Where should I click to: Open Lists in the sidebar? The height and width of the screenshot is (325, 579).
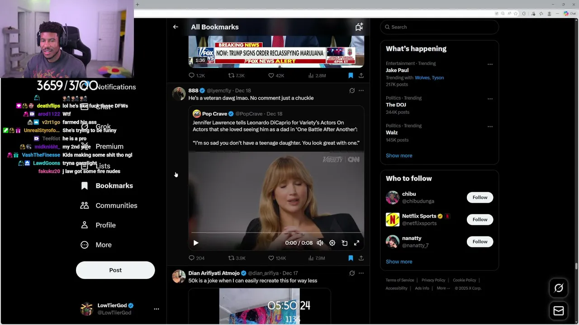pyautogui.click(x=95, y=166)
